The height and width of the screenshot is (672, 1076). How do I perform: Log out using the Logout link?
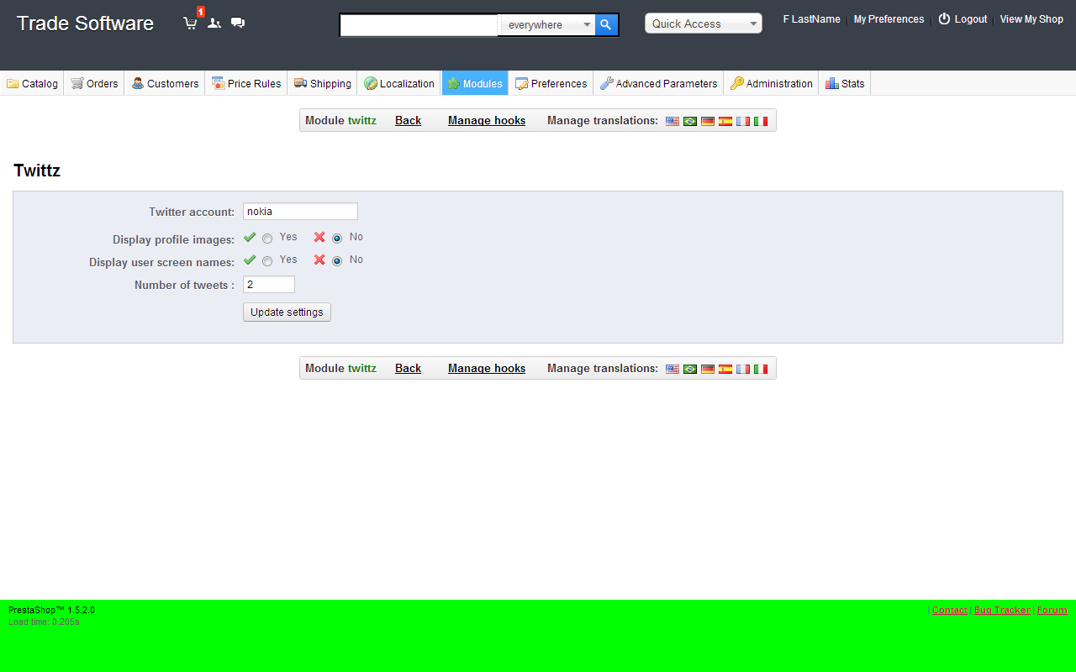click(x=963, y=19)
